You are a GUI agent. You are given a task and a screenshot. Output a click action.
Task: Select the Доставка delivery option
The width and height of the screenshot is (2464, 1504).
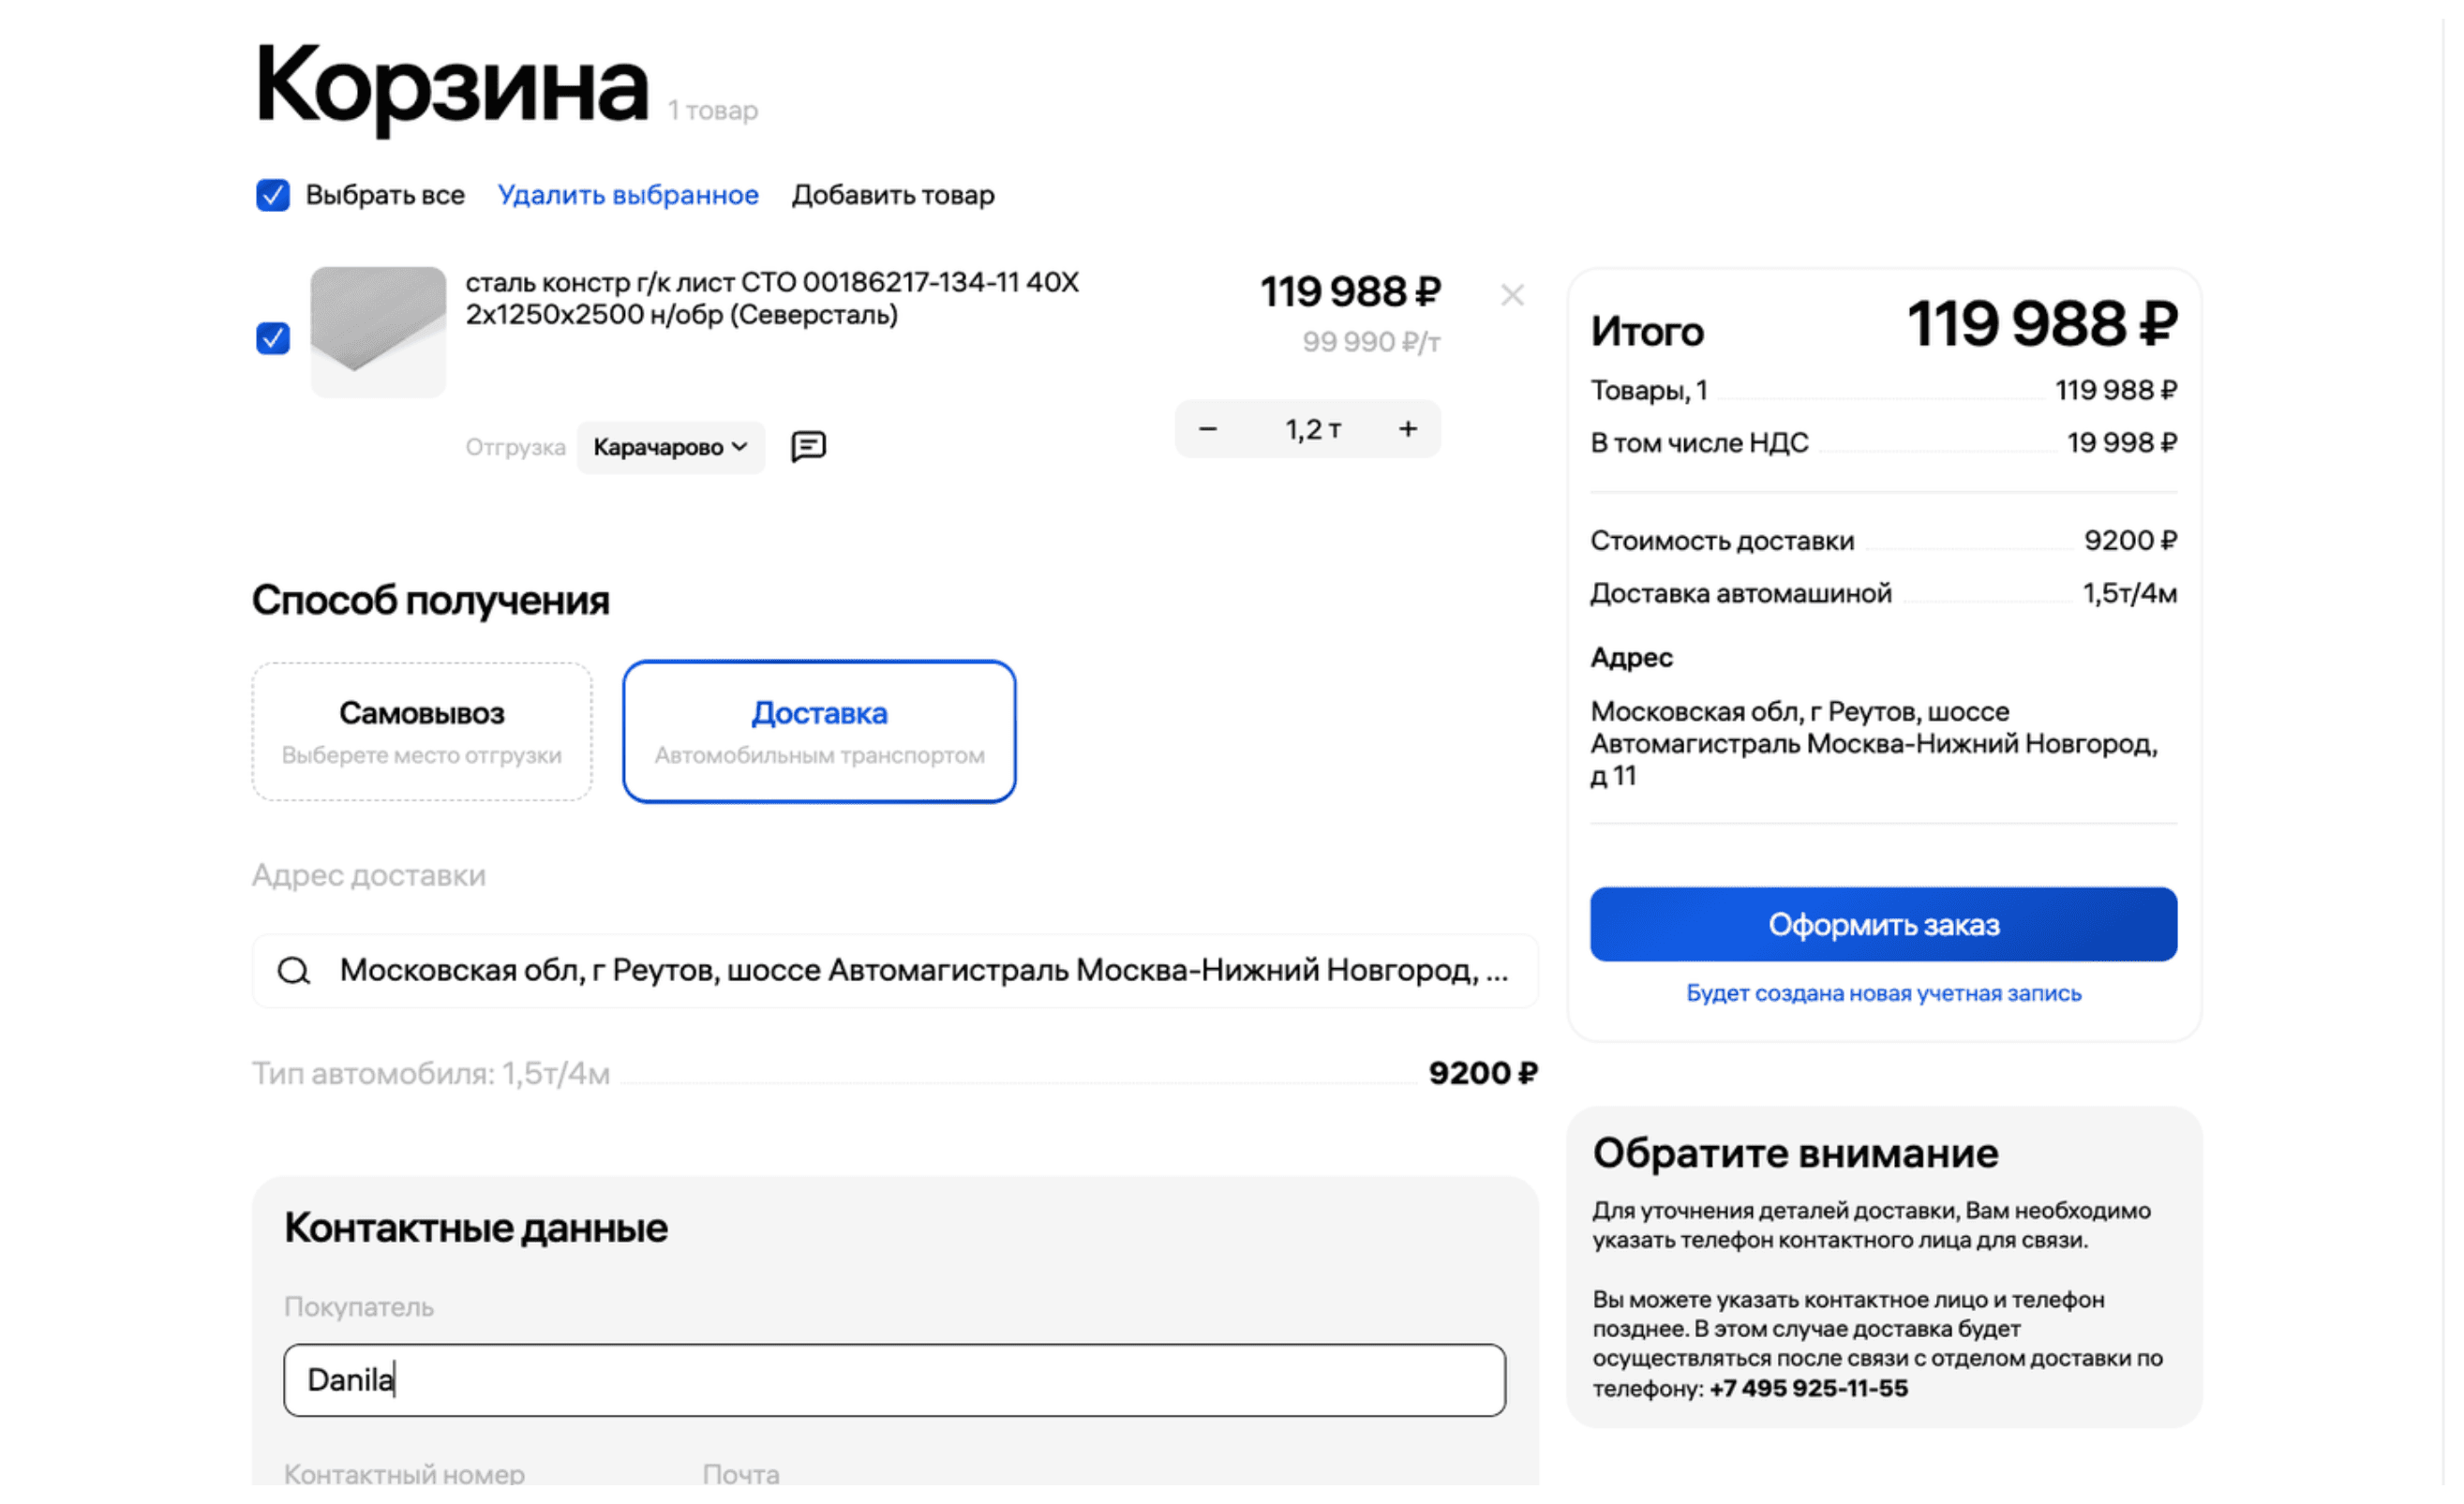pos(819,731)
